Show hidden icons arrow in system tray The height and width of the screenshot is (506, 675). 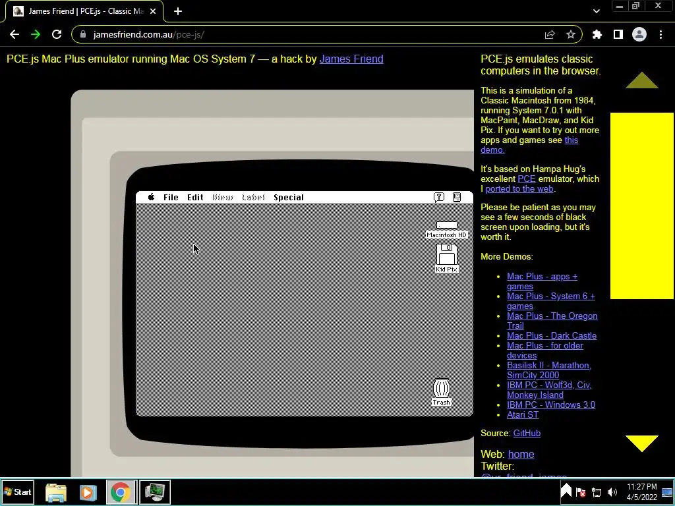(x=566, y=491)
